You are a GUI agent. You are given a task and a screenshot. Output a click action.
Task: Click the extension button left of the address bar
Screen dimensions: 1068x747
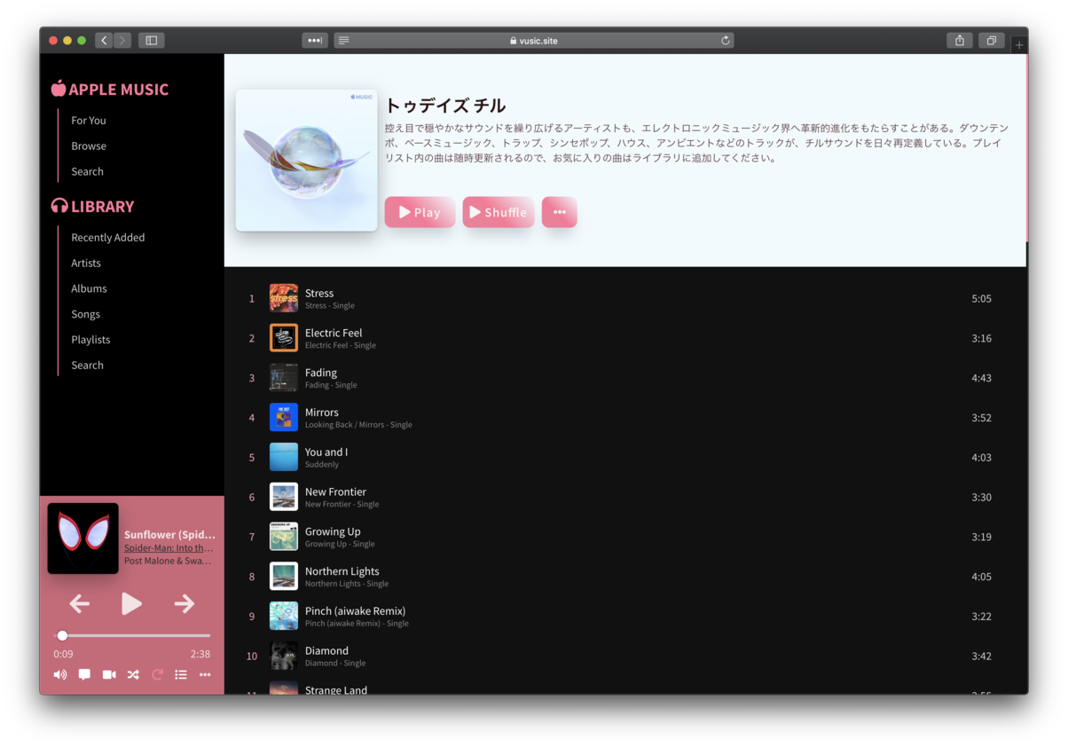point(315,40)
